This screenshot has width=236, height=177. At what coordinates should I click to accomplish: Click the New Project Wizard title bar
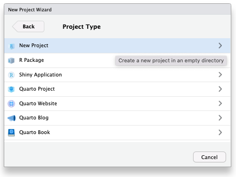coord(118,9)
